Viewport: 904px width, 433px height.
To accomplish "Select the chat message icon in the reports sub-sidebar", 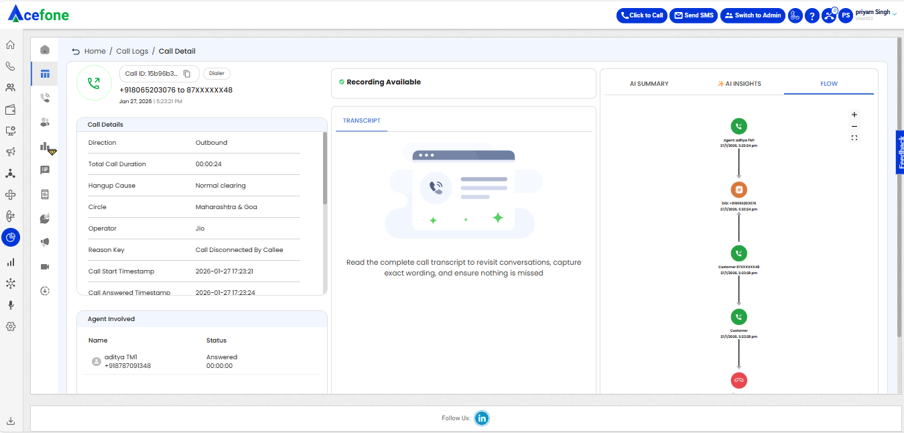I will (45, 170).
